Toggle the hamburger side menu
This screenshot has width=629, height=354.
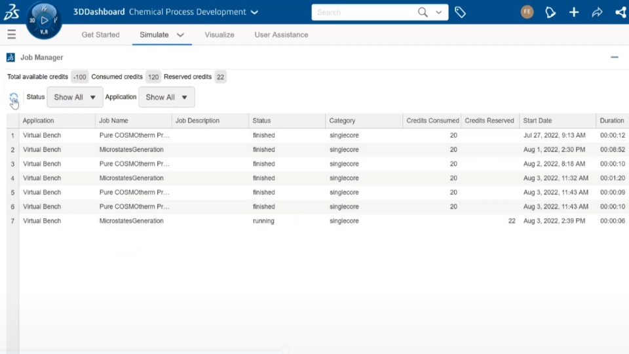pyautogui.click(x=11, y=35)
